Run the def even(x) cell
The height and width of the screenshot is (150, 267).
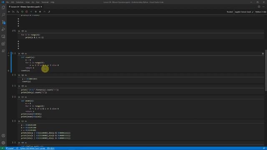point(19,97)
